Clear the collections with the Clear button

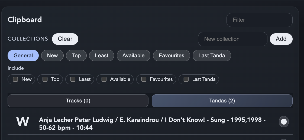[65, 39]
